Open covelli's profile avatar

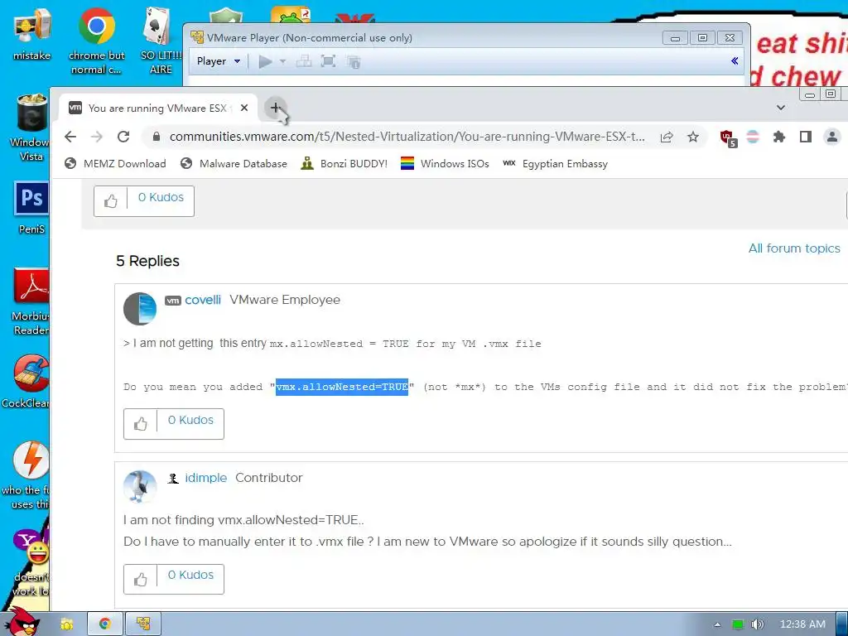point(140,309)
